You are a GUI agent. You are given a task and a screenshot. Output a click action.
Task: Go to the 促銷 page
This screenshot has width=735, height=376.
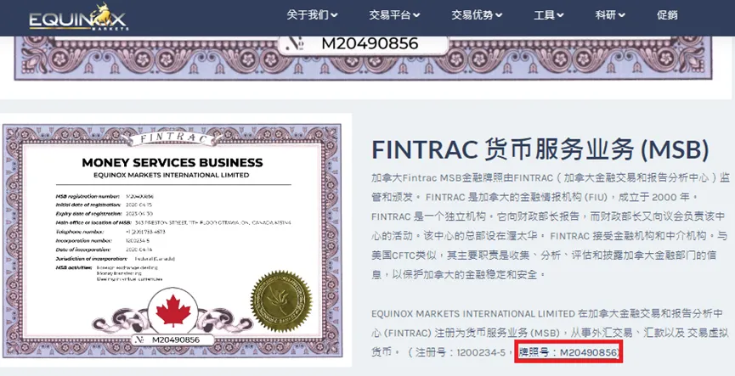tap(667, 15)
